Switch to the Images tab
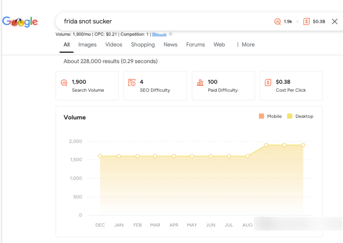 pos(87,45)
